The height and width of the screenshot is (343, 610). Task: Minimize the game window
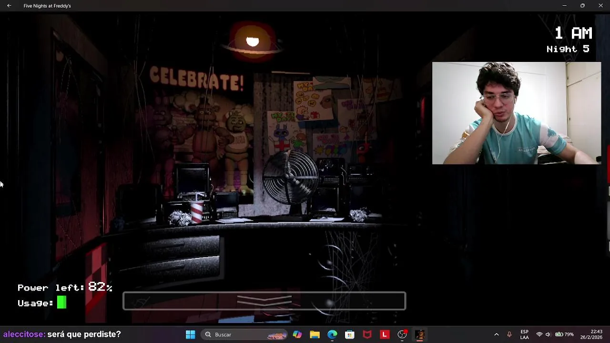click(x=564, y=6)
